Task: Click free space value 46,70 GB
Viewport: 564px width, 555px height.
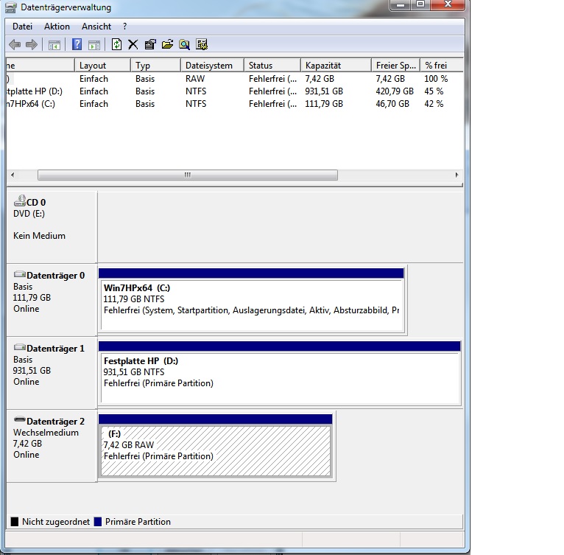Action: click(x=392, y=104)
